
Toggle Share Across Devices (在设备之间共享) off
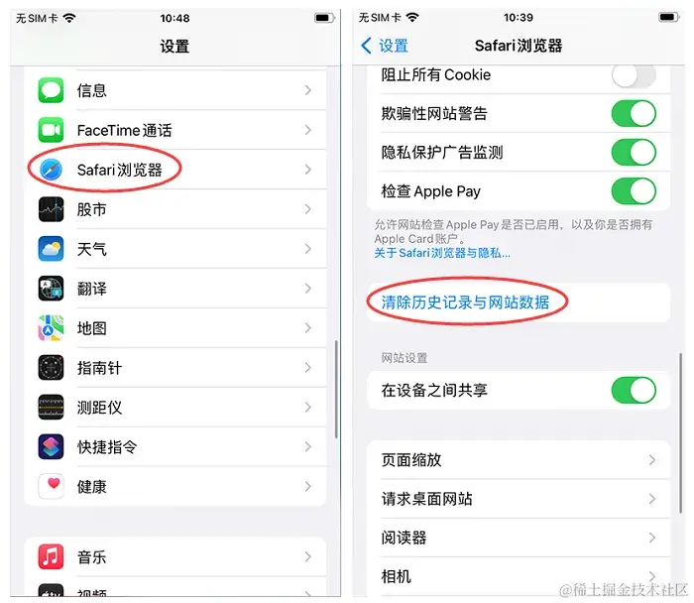(x=634, y=390)
